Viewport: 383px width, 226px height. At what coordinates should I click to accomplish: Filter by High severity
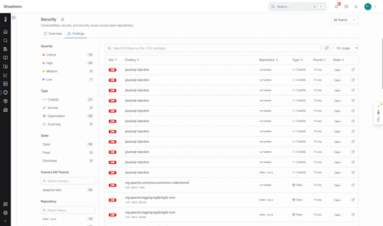click(x=68, y=63)
